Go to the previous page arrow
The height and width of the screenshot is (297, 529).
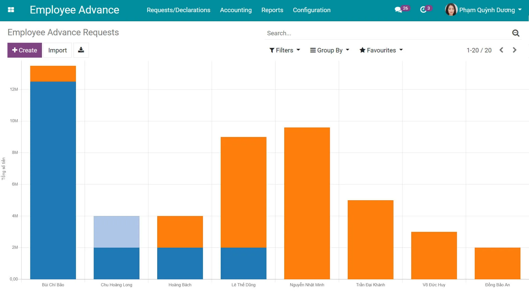point(501,50)
